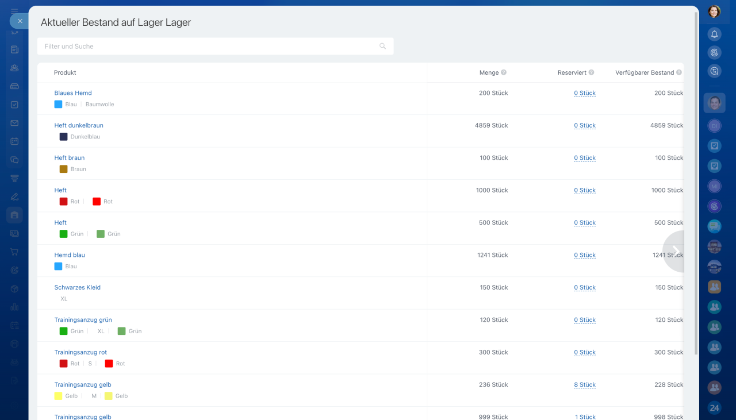Click the Dunkelblau color swatch under Heft dunkelbraun

63,137
